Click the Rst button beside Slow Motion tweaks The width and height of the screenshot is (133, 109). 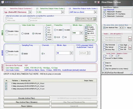(130, 39)
